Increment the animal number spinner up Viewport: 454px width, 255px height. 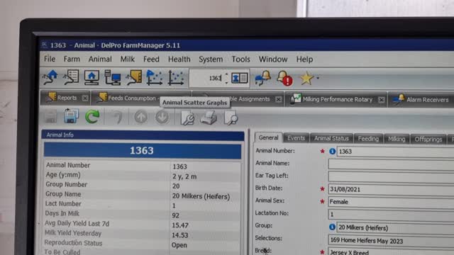pyautogui.click(x=226, y=75)
